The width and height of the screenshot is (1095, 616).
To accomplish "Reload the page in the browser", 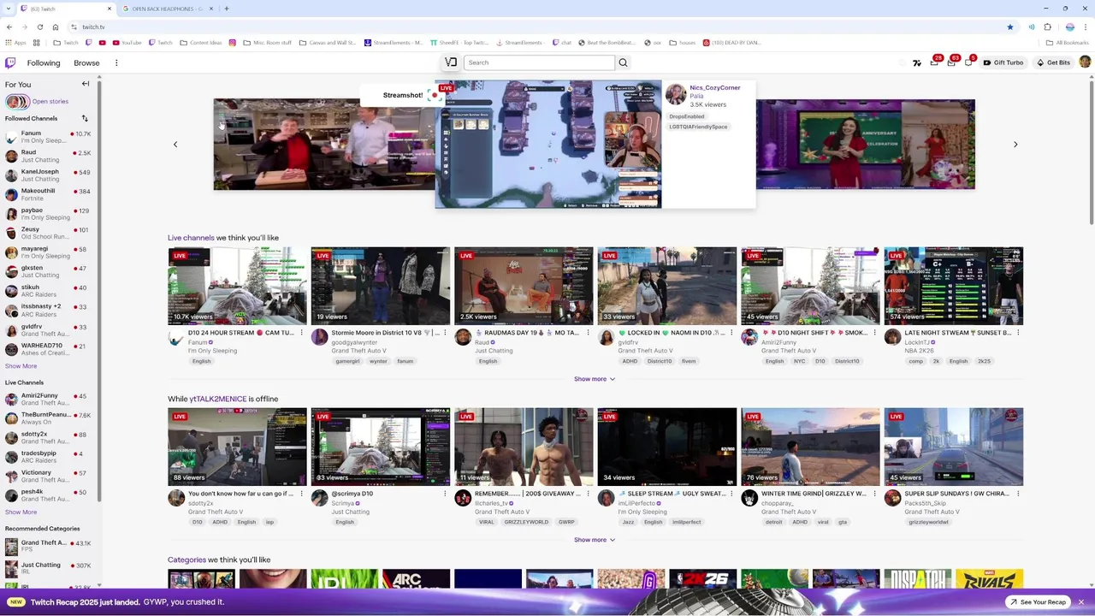I will coord(39,27).
